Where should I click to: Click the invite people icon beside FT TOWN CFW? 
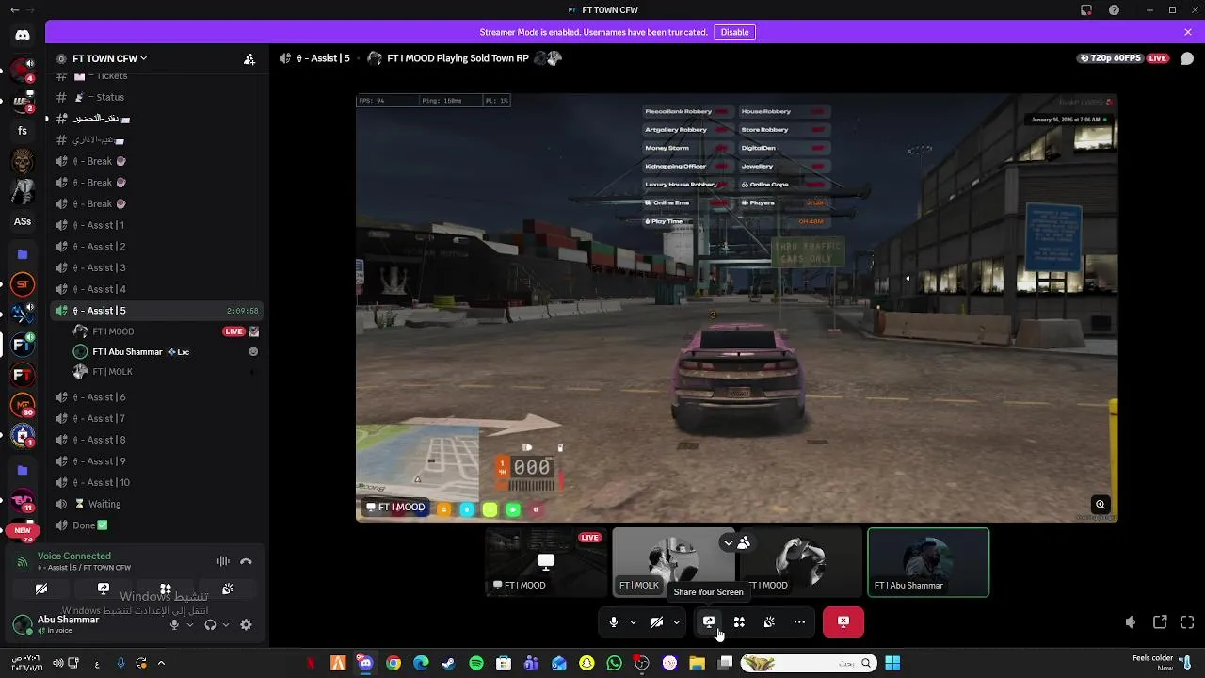pos(249,58)
